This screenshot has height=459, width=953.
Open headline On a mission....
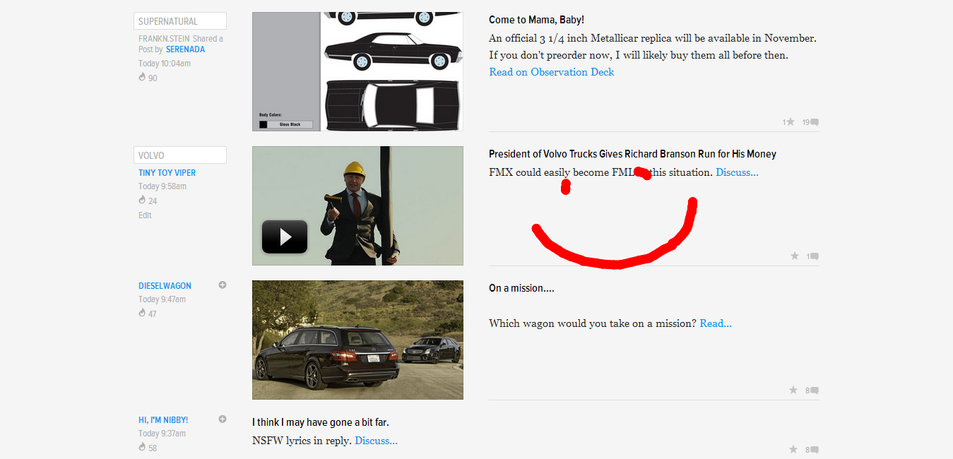[x=521, y=288]
